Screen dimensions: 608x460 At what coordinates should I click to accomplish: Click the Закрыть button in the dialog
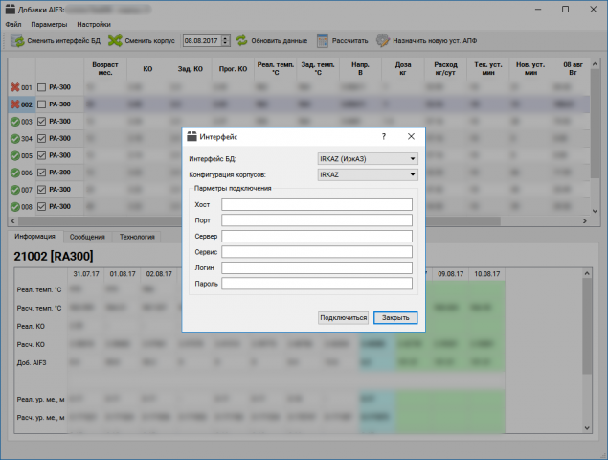click(x=395, y=318)
